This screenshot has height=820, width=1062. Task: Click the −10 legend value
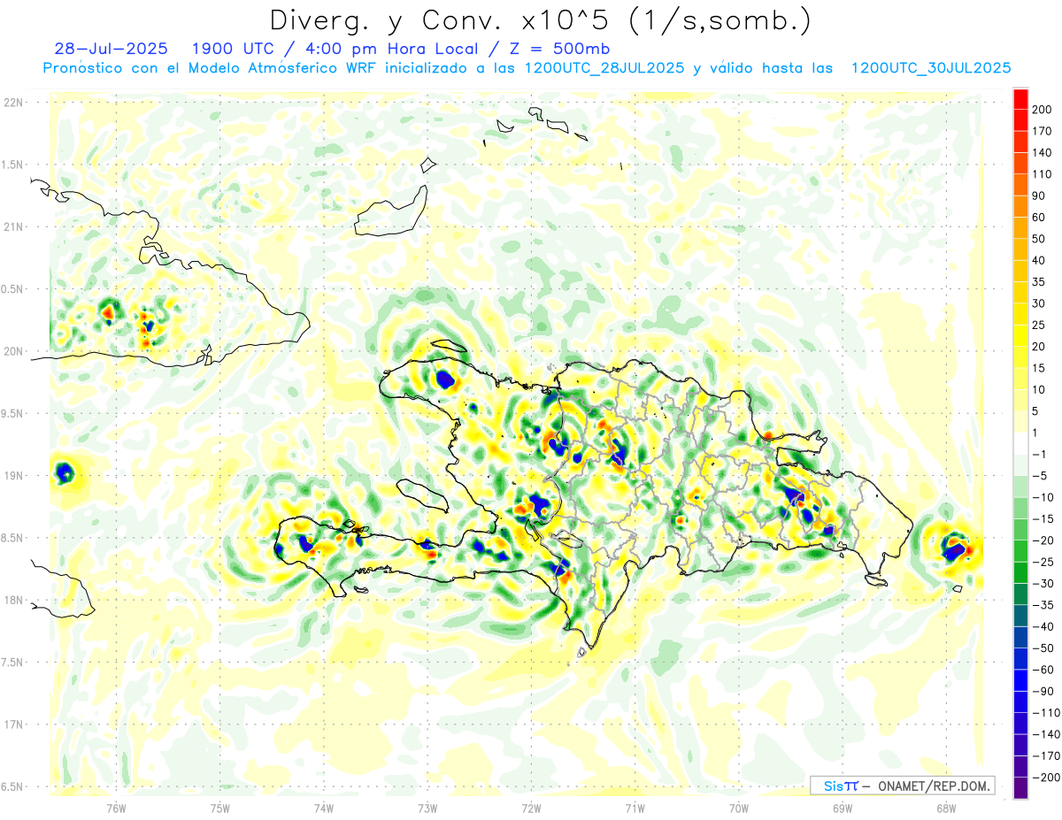click(x=1043, y=498)
